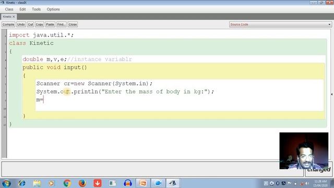Click the taskbar clock showing time and date

pyautogui.click(x=320, y=183)
